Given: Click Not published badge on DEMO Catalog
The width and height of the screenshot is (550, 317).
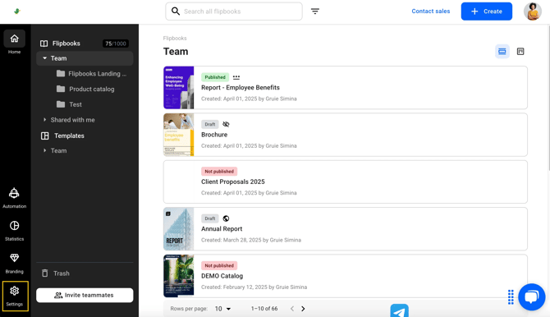Looking at the screenshot, I should point(219,265).
